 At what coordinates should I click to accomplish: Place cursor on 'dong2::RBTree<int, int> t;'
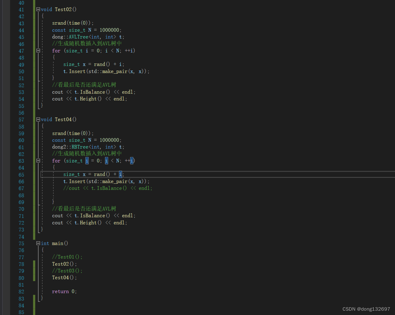tap(88, 147)
